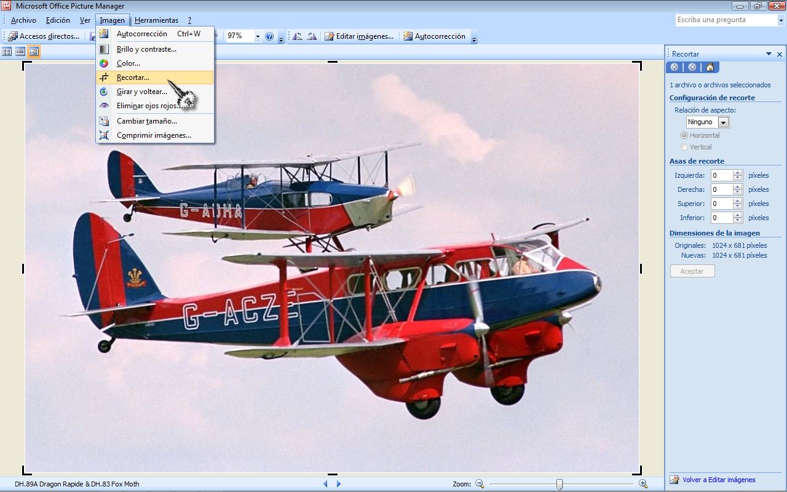Open Relación de aspecto dropdown

click(724, 122)
